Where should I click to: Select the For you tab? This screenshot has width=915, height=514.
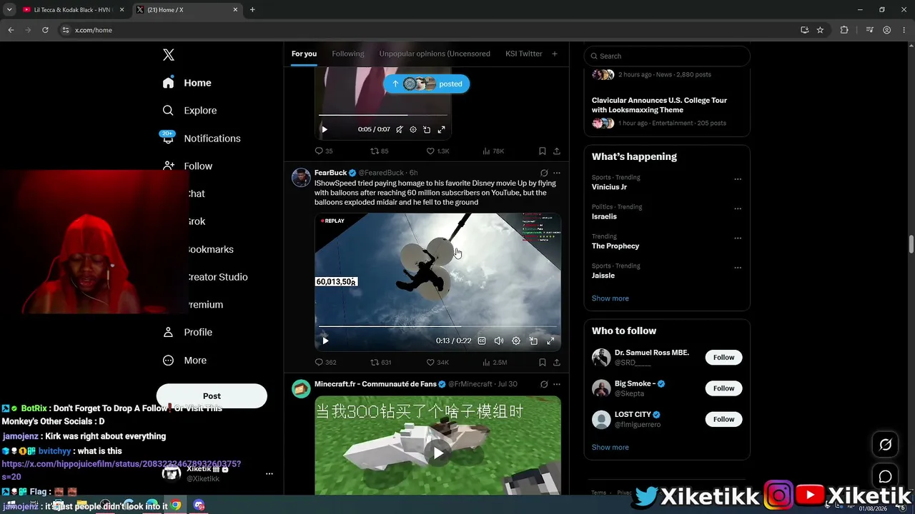tap(304, 54)
